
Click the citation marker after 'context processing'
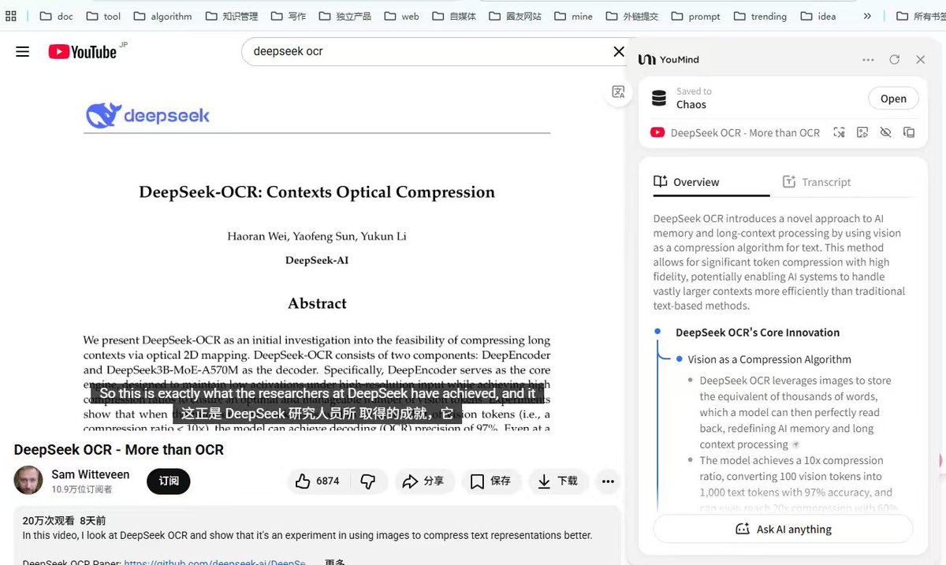(x=795, y=445)
